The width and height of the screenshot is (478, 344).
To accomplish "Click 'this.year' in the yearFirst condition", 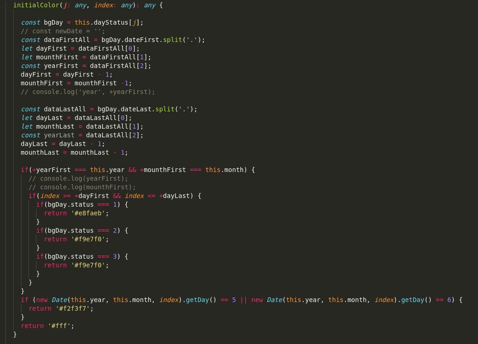I will 107,170.
